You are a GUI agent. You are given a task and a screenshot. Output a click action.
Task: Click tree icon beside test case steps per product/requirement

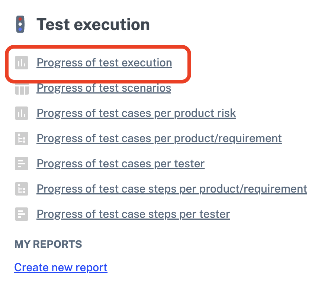coord(22,189)
